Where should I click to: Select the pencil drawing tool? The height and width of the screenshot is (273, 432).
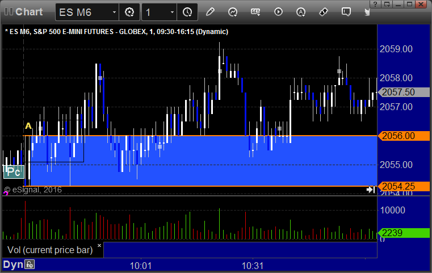click(x=210, y=12)
